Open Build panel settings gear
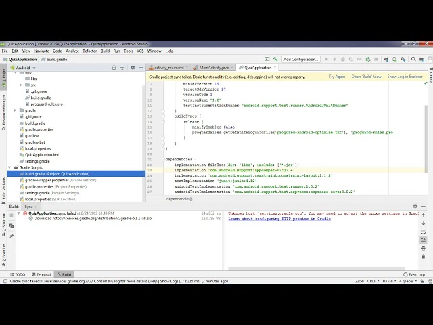Image resolution: width=433 pixels, height=325 pixels. tap(415, 207)
